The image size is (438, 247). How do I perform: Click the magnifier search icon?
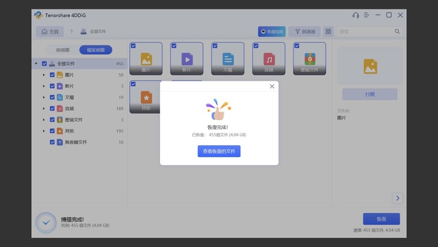397,31
